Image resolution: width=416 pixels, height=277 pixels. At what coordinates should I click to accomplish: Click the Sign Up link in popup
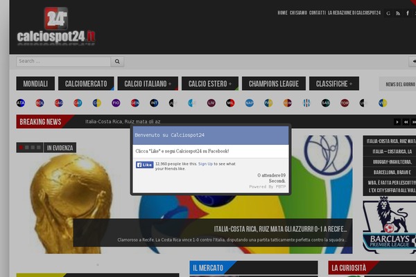pos(205,164)
